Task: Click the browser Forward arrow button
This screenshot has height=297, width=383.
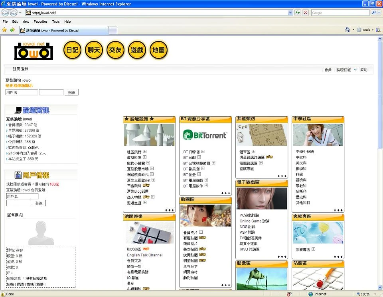Action: pos(14,12)
